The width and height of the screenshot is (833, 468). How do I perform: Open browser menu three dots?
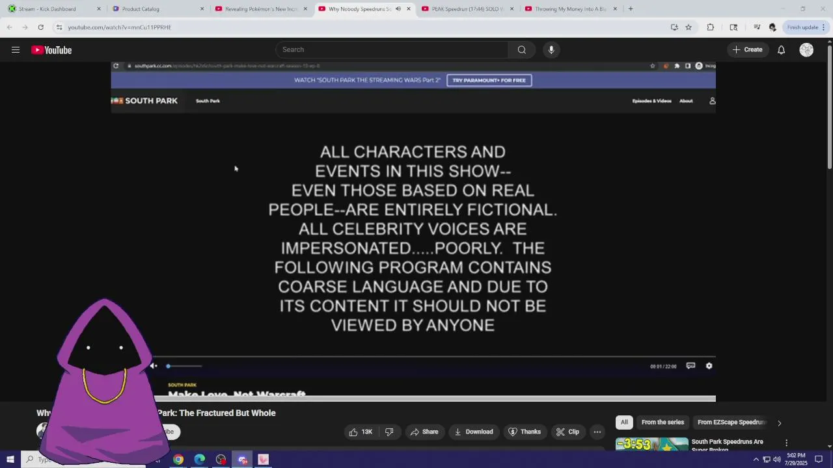823,27
